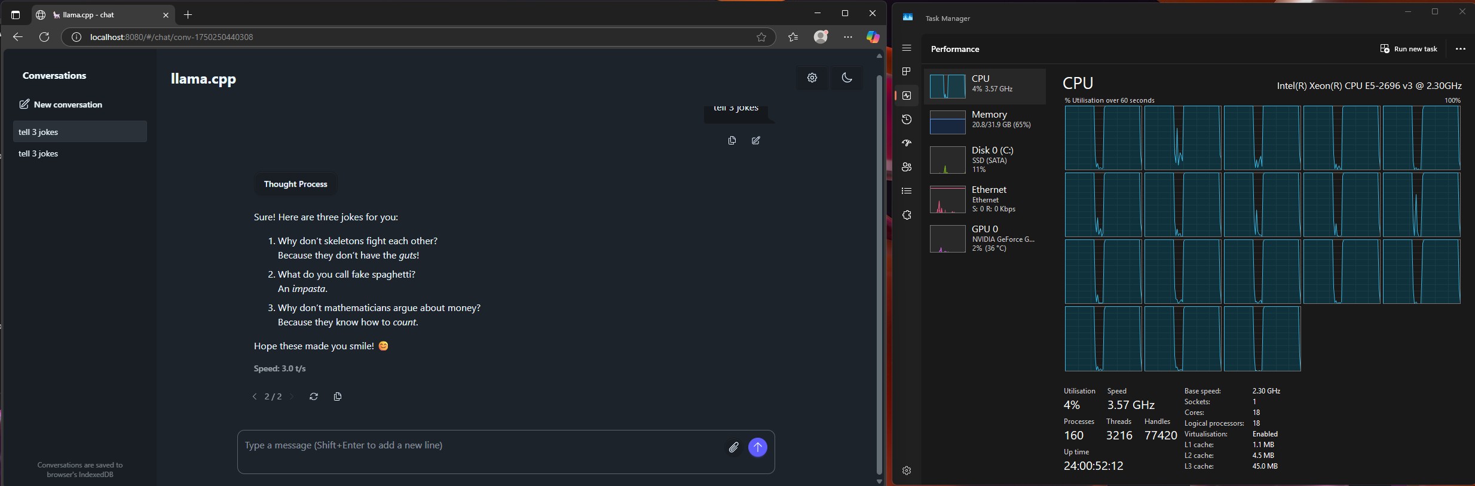Click the "An impasta." joke line
Viewport: 1475px width, 486px height.
coord(302,289)
